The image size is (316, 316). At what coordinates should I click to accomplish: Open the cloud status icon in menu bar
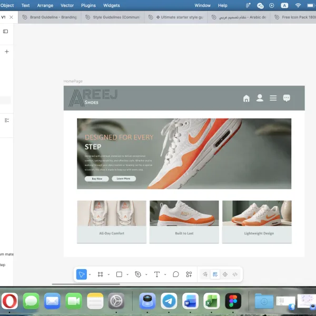[x=260, y=5]
